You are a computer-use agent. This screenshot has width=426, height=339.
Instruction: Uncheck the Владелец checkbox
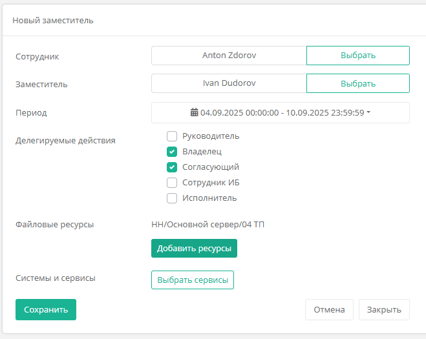tap(172, 152)
